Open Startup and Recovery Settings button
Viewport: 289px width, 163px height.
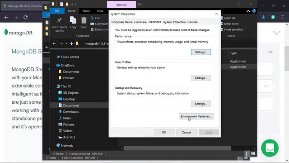tap(201, 104)
